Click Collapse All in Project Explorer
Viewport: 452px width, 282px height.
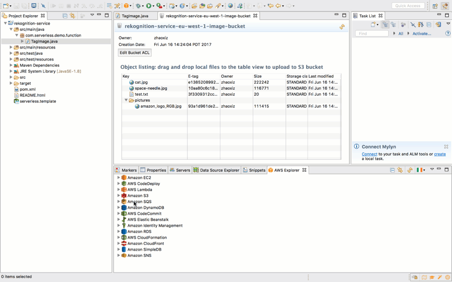click(x=65, y=16)
